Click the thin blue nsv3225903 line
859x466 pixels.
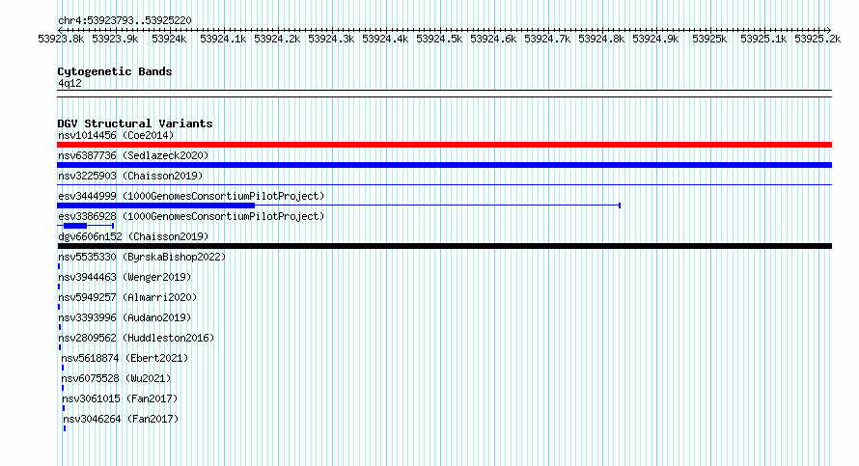pyautogui.click(x=444, y=185)
